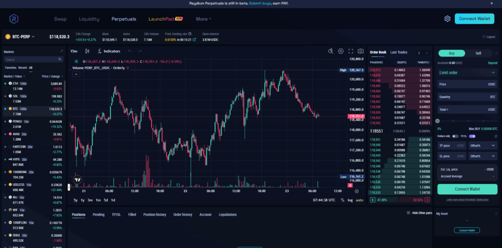
Task: Collapse the chart indicator legend arrow
Action: (76, 74)
